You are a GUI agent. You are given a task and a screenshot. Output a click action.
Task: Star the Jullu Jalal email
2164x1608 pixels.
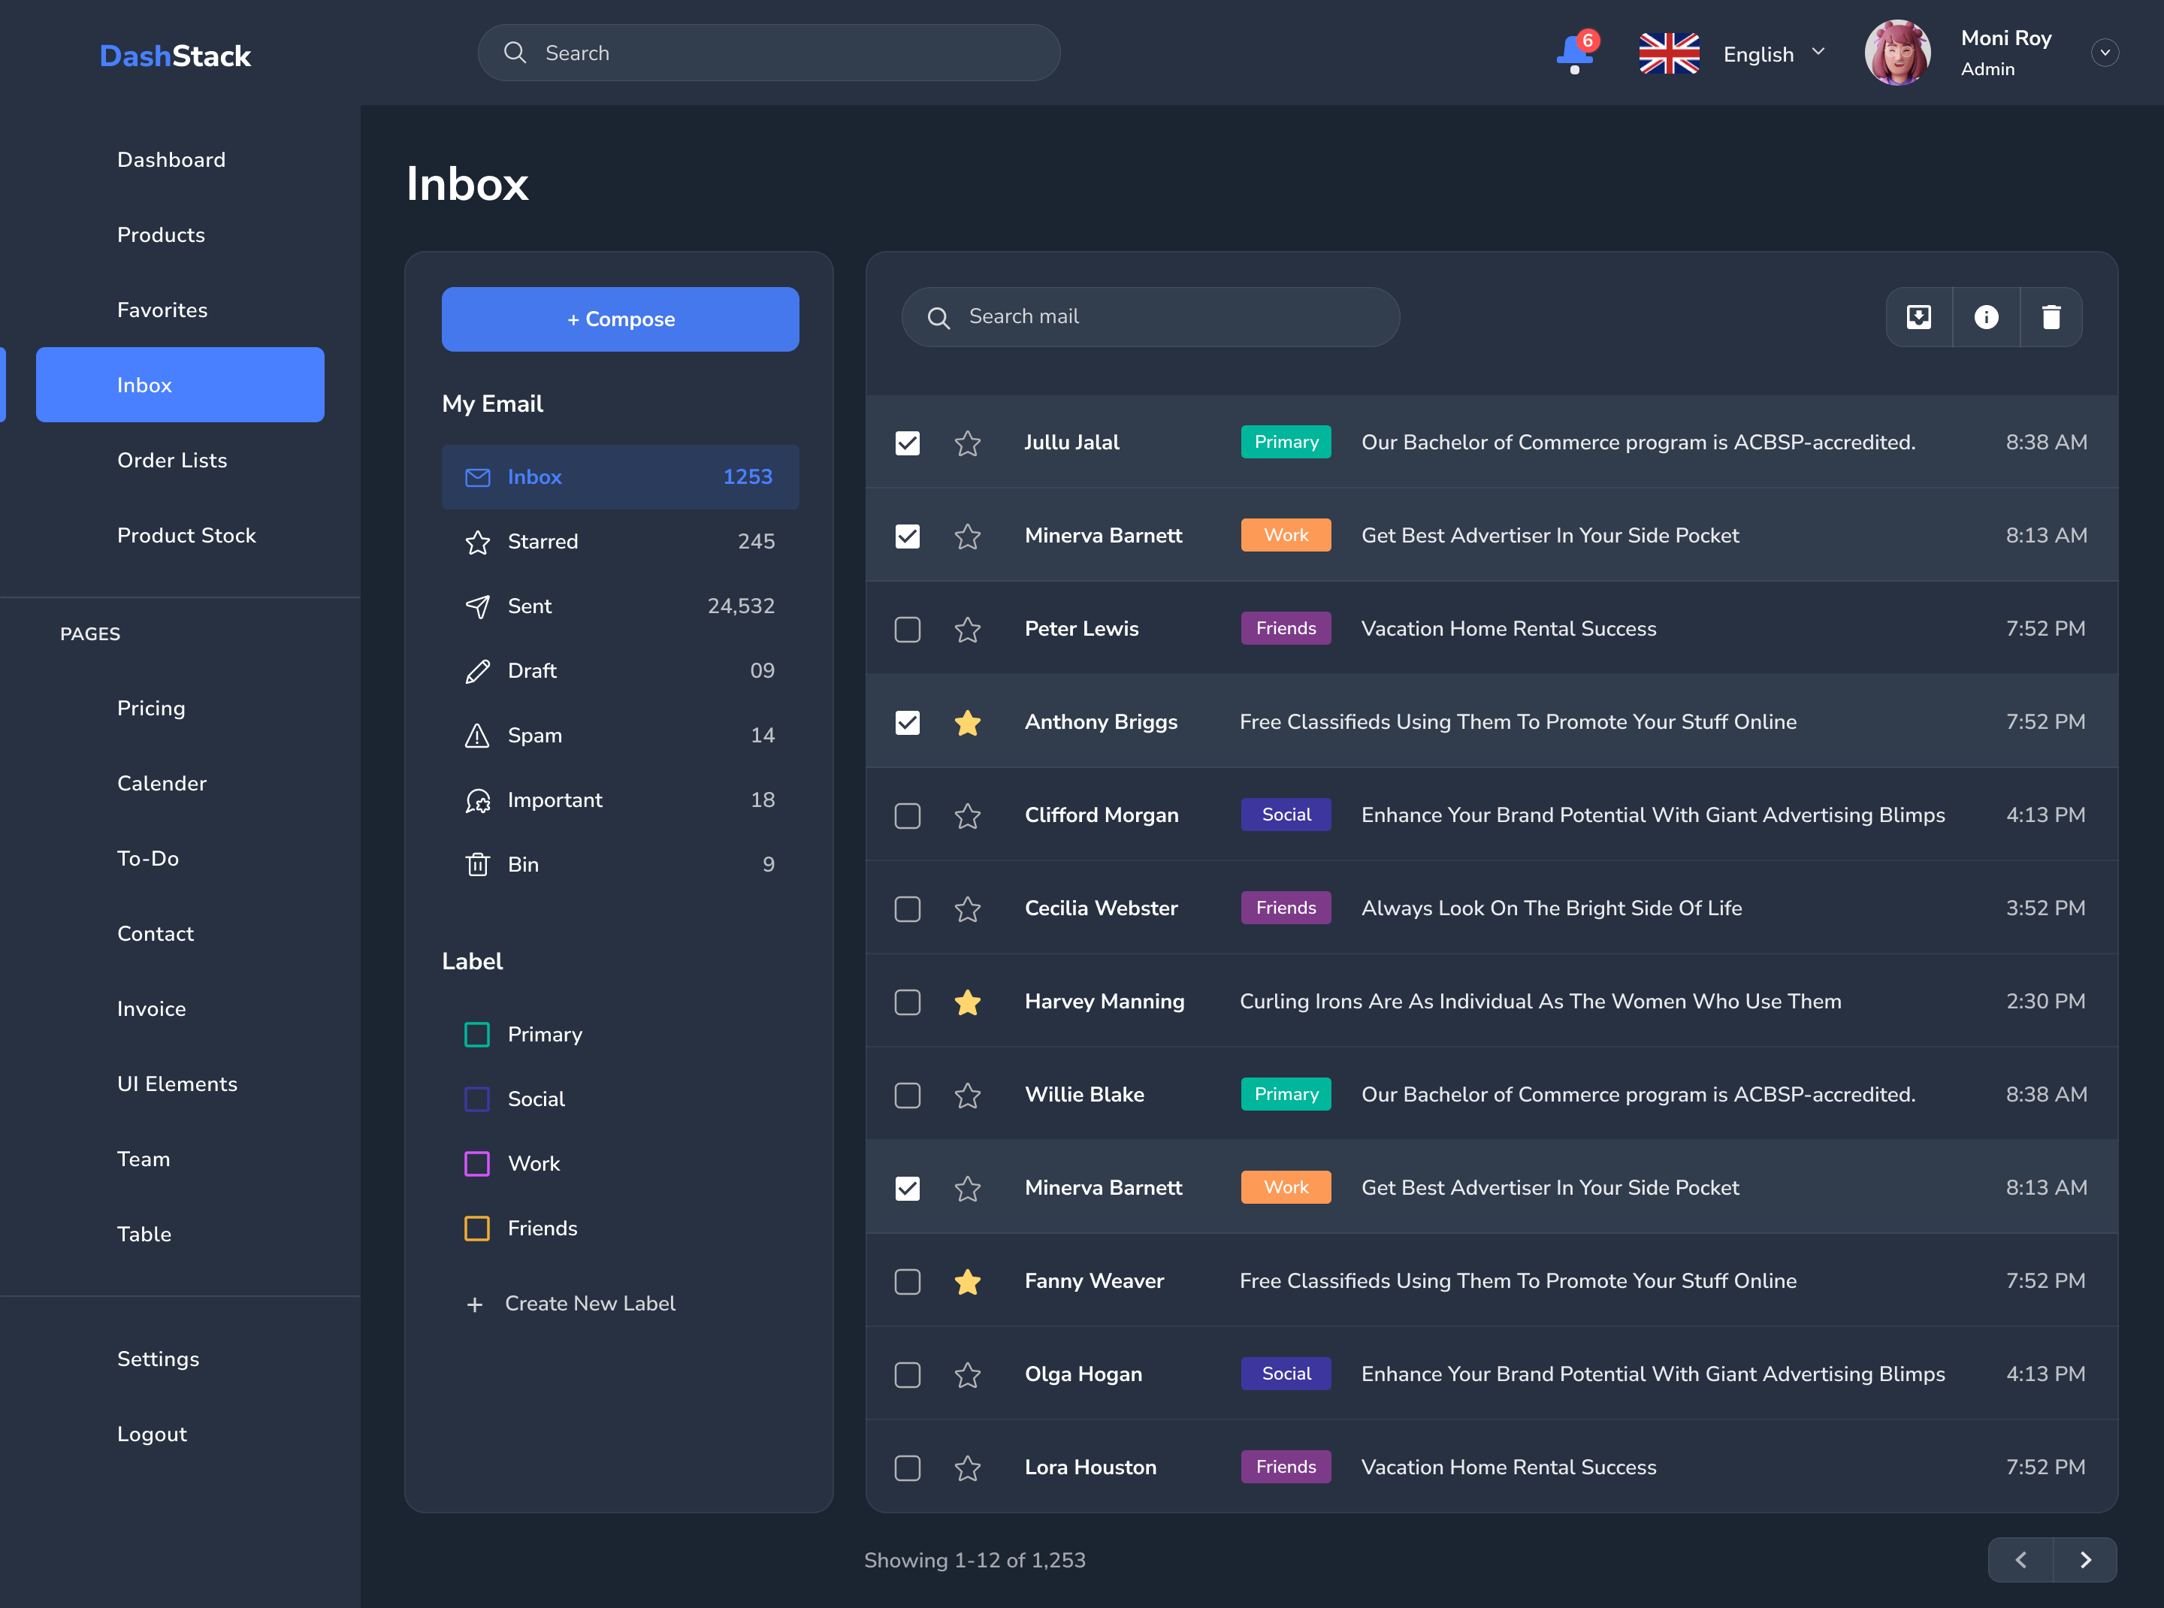pyautogui.click(x=968, y=443)
